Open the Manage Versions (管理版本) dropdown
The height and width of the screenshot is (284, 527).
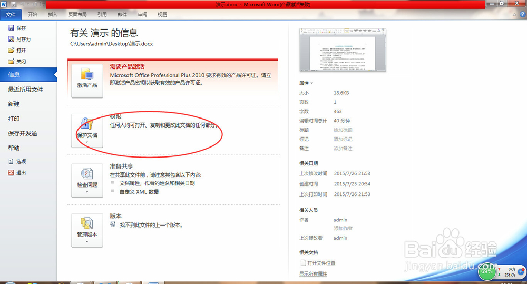tap(87, 230)
